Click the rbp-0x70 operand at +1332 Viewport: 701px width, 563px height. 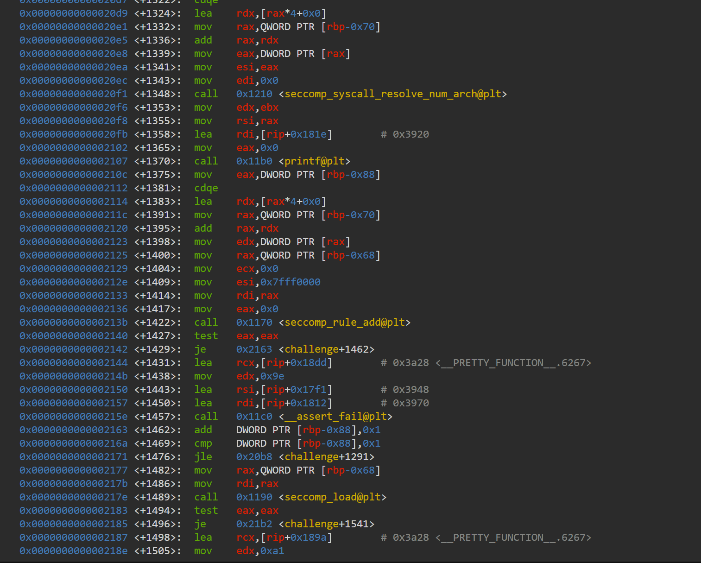click(351, 27)
